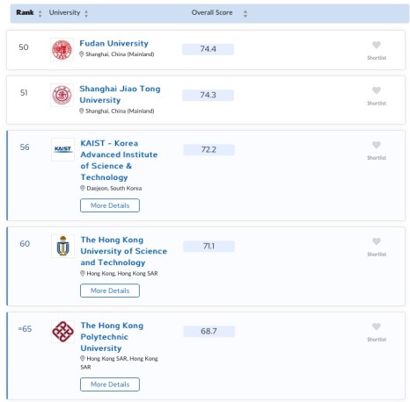Click the 74.4 overall score bar
410x402 pixels.
pos(209,49)
